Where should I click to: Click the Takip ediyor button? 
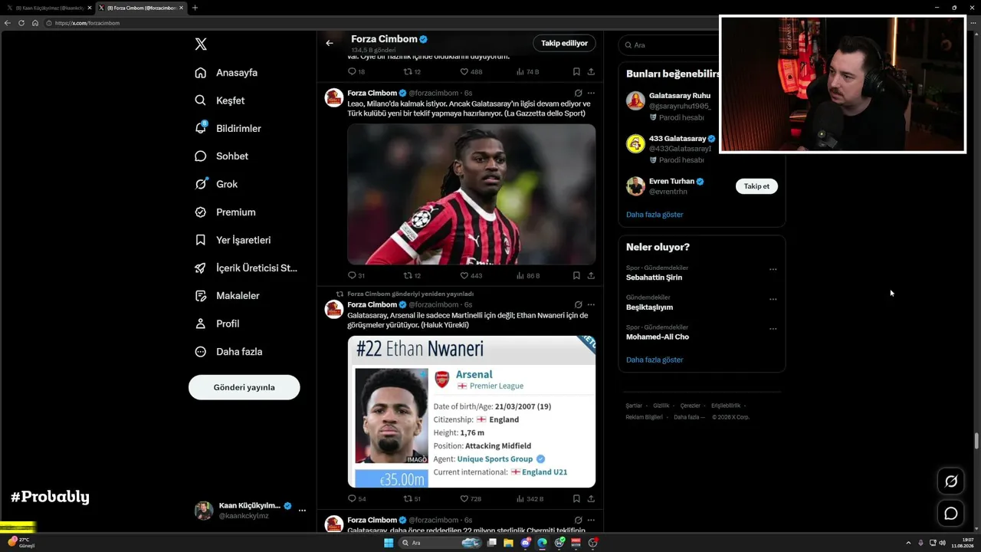click(564, 44)
